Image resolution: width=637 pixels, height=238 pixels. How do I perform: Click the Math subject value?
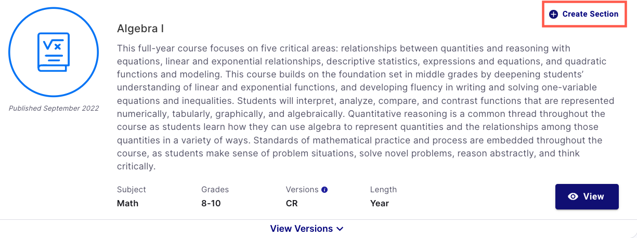click(x=128, y=203)
